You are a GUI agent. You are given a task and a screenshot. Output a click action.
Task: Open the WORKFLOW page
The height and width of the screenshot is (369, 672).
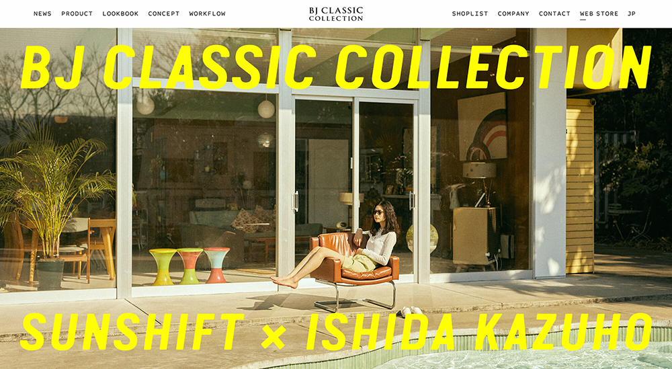[208, 13]
